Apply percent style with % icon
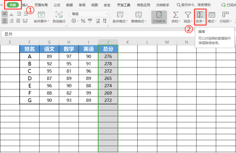236x153 pixels. [83, 21]
